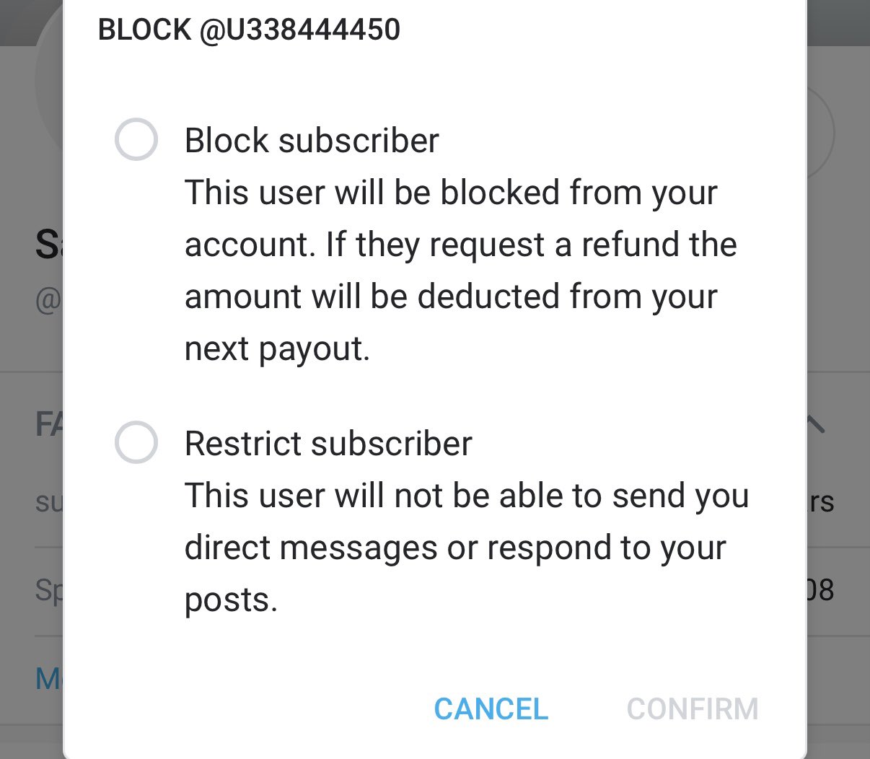Click the 'Restrict subscriber' option label
This screenshot has width=870, height=759.
328,443
